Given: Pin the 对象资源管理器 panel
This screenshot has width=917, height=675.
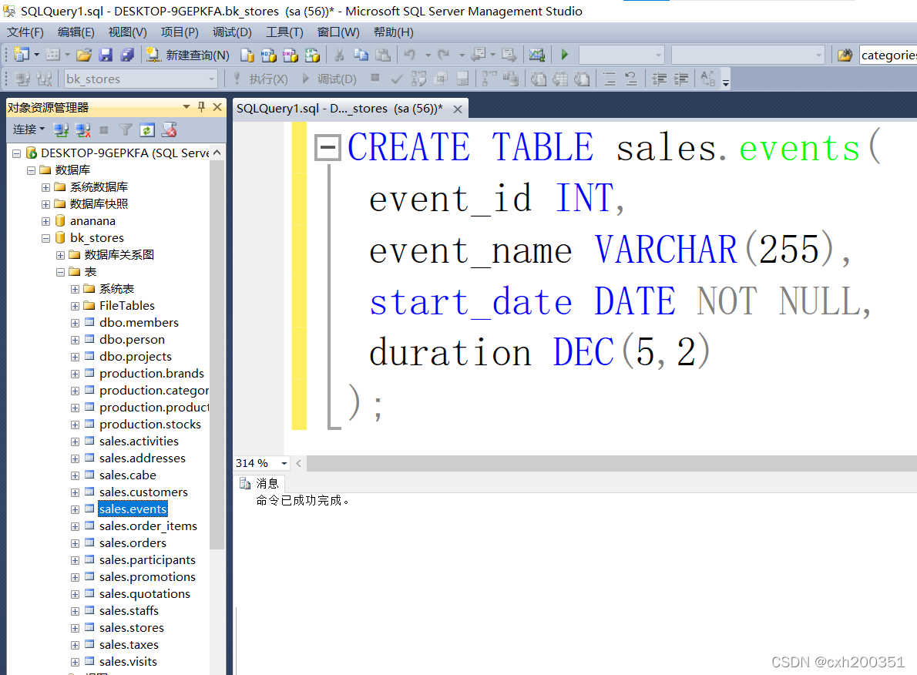Looking at the screenshot, I should tap(202, 107).
